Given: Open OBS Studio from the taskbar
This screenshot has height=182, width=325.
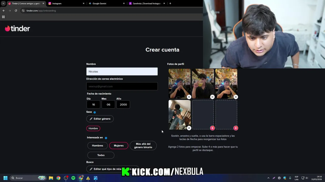Looking at the screenshot, I should click(66, 178).
